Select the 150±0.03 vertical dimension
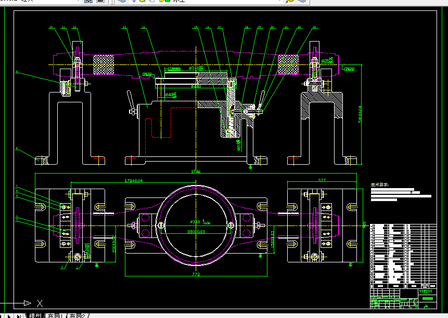 [x=272, y=239]
